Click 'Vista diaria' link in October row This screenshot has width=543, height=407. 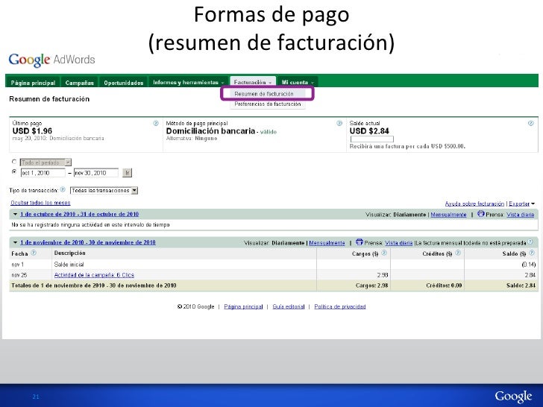click(520, 215)
